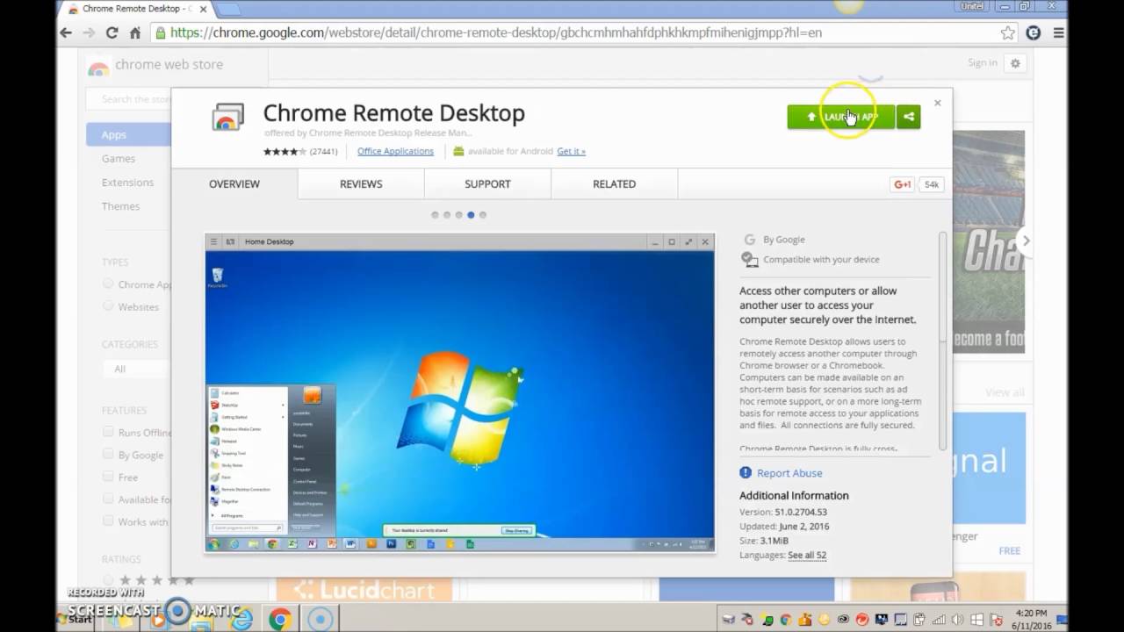Select Games in the store sidebar
Screen dimensions: 1124x632
119,159
